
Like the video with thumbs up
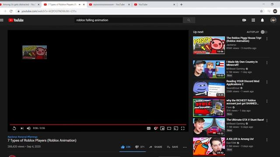click(126, 147)
